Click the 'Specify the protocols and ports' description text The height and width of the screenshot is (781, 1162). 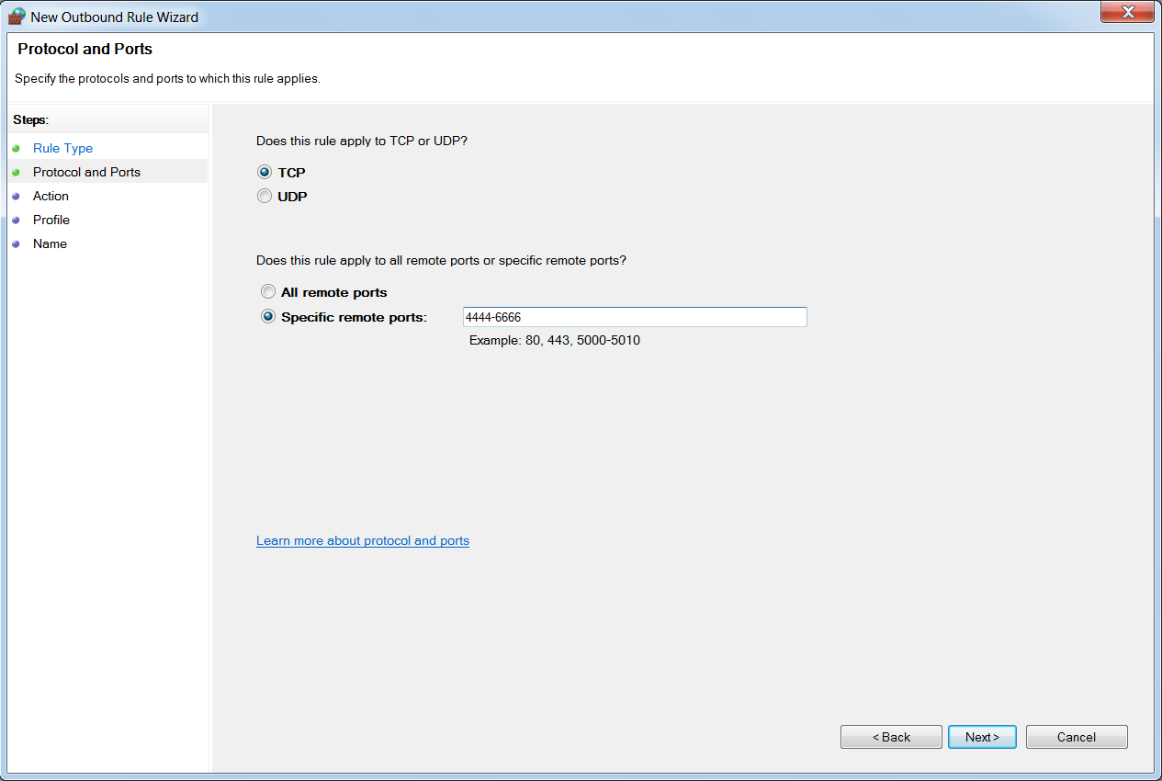[x=167, y=79]
